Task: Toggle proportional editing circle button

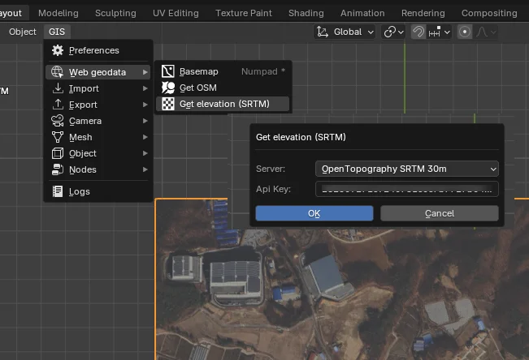Action: [x=465, y=32]
